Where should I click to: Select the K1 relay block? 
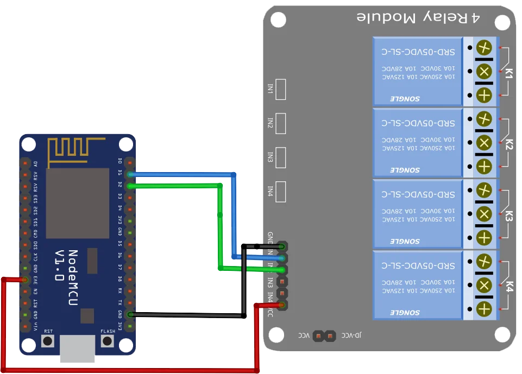(x=418, y=71)
